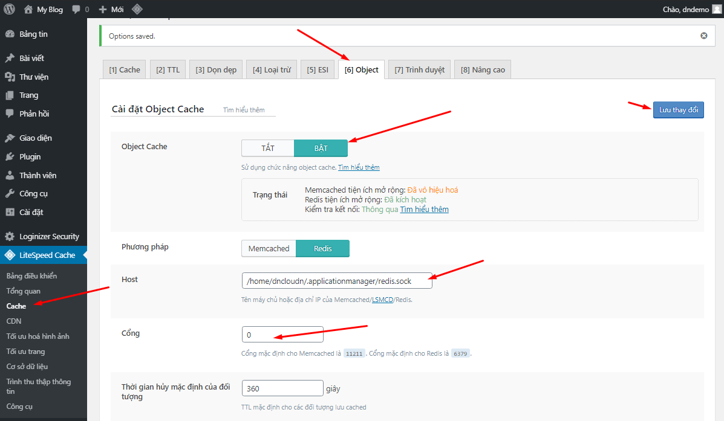This screenshot has width=724, height=421.
Task: Open the [7] Trình duyệt tab
Action: (419, 69)
